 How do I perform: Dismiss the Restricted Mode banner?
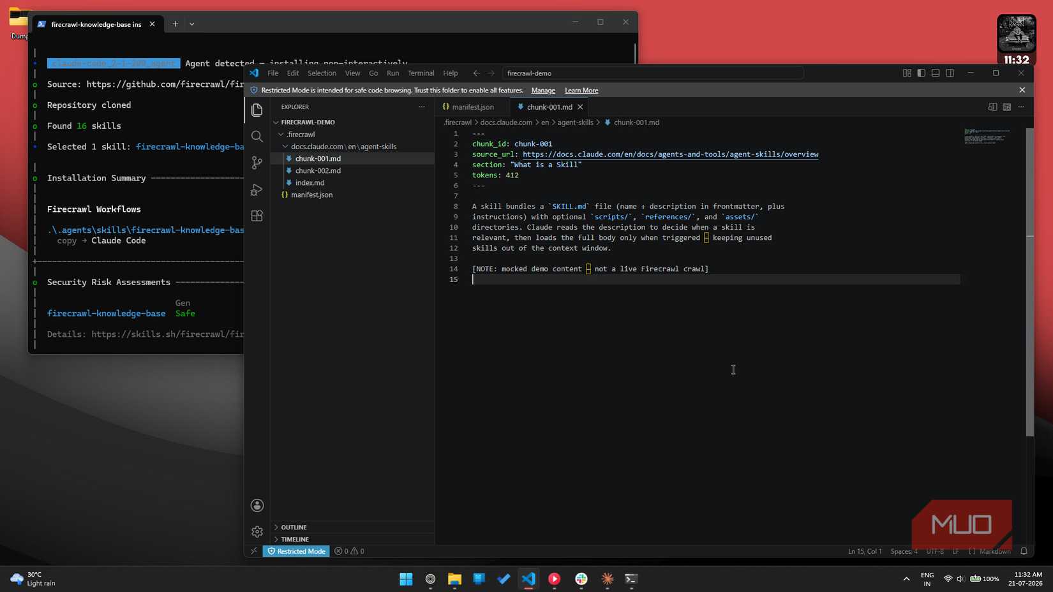1022,90
